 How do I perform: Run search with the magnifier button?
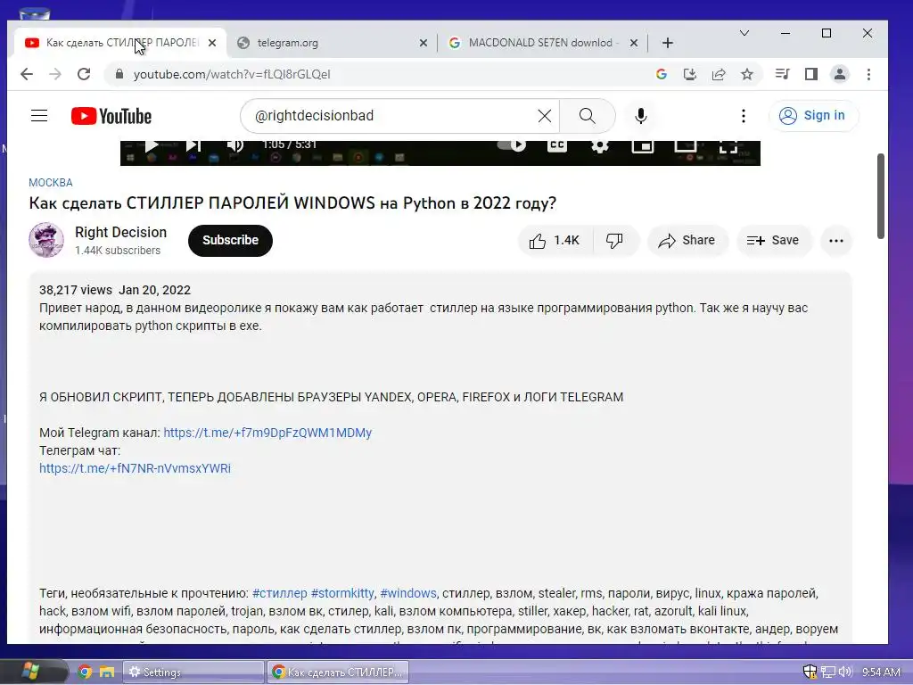coord(587,116)
